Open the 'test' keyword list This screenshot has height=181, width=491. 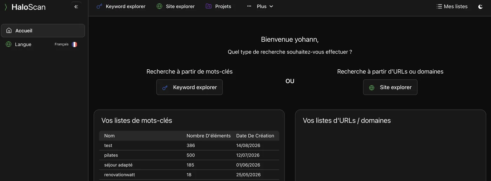click(108, 146)
